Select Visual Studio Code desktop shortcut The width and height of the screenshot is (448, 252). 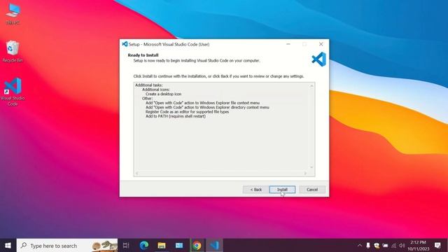[13, 92]
